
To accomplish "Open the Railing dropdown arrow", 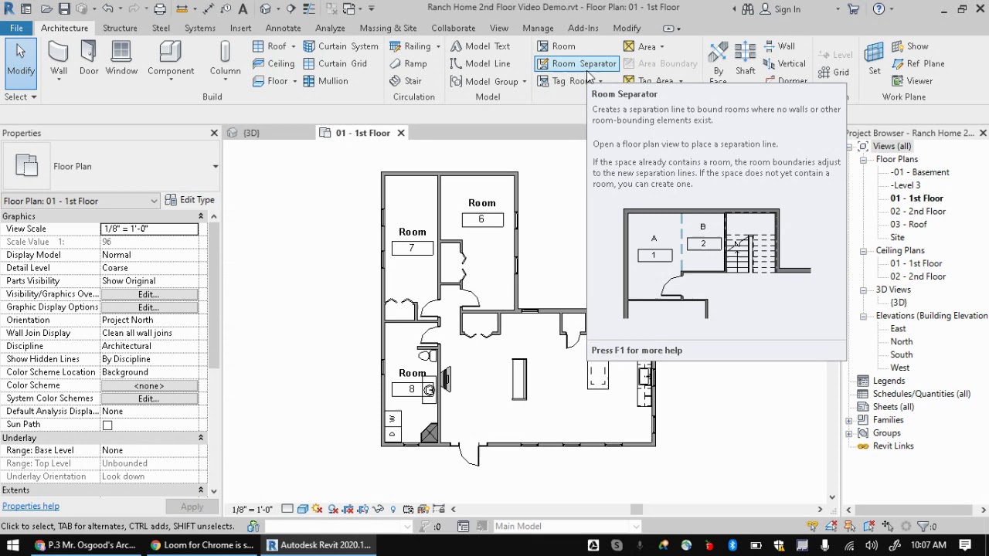I will tap(438, 46).
